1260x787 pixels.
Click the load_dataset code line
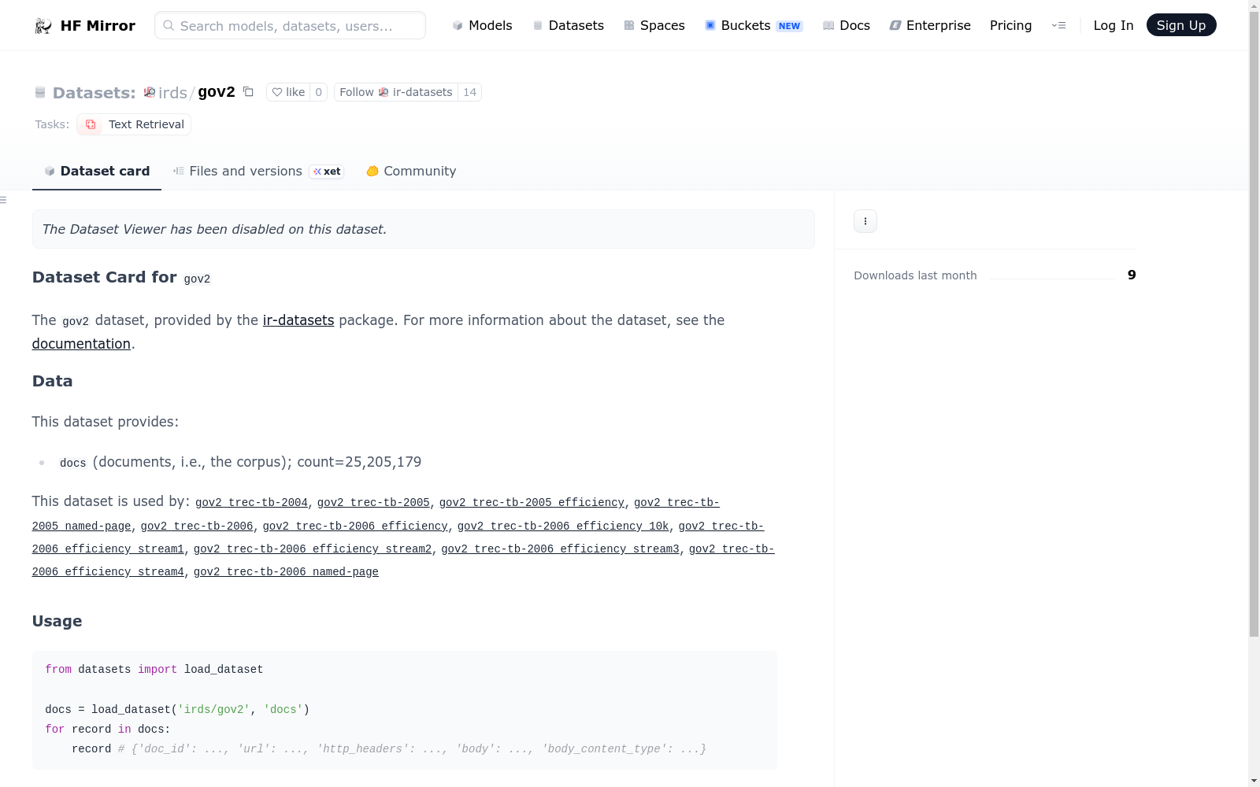pos(177,710)
